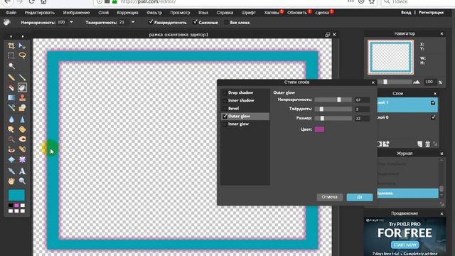The height and width of the screenshot is (256, 455).
Task: Click the teal foreground color swatch
Action: coord(16,196)
